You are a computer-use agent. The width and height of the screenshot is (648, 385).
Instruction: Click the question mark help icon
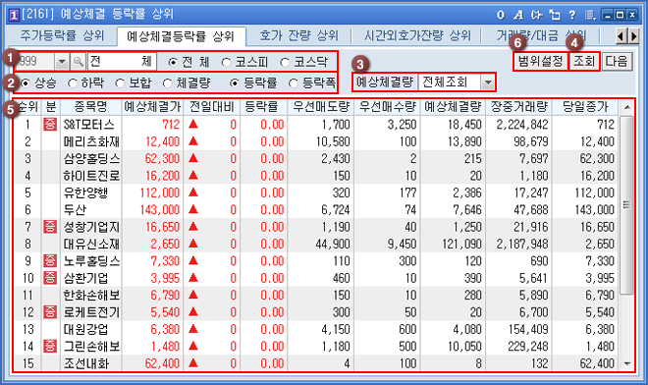pyautogui.click(x=572, y=16)
